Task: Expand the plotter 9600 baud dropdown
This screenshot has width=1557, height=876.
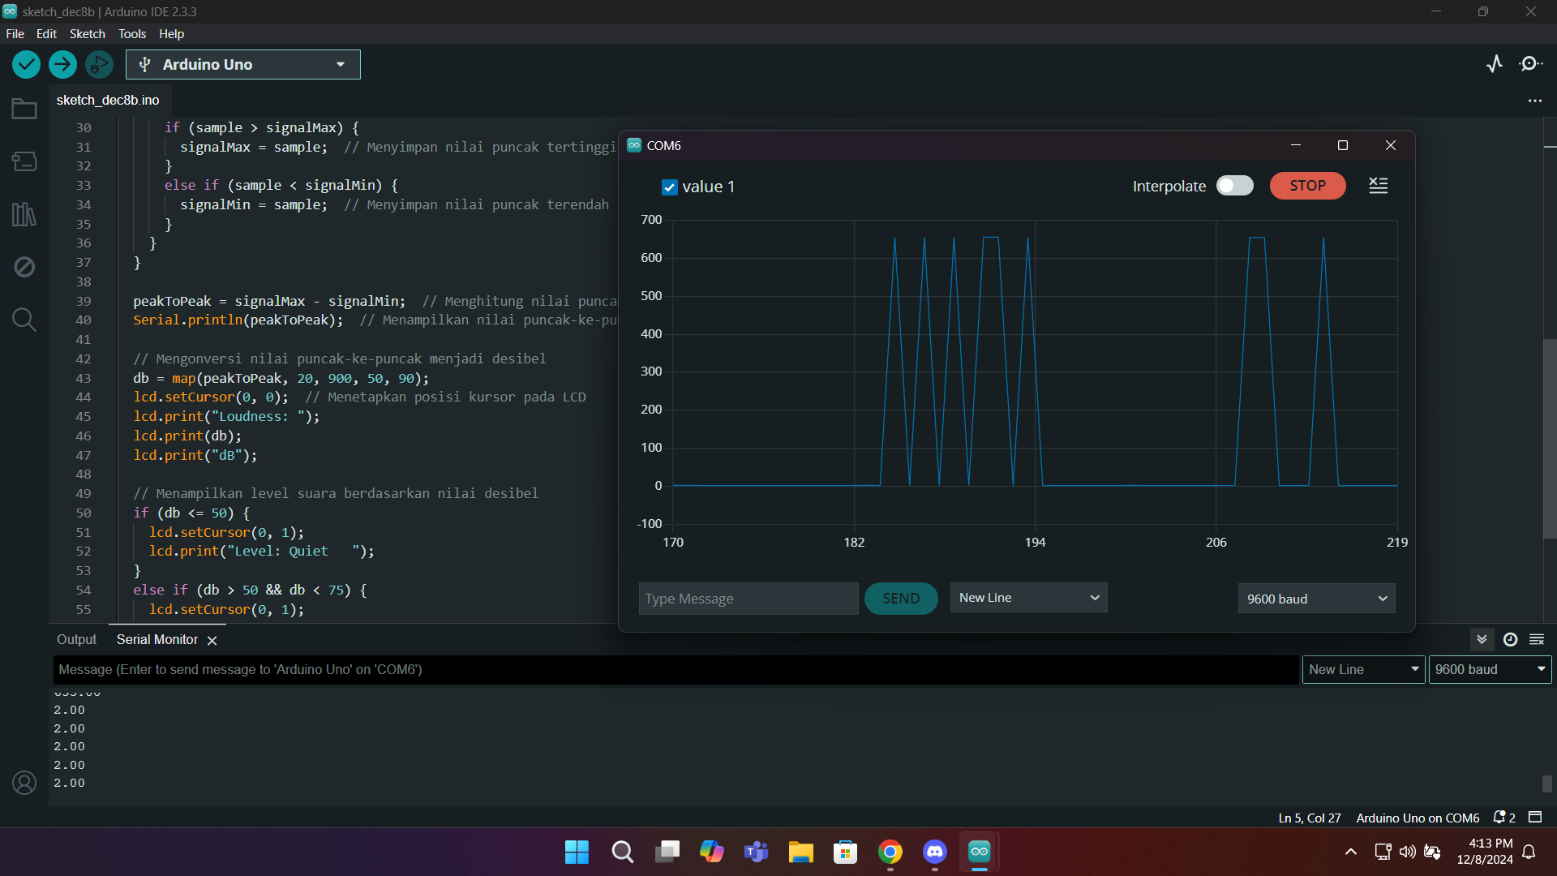Action: click(x=1315, y=599)
